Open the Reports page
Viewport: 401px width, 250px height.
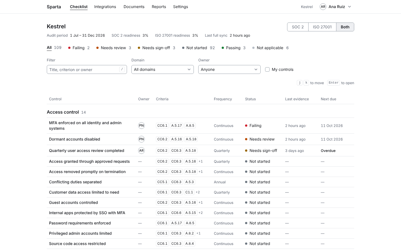(159, 7)
